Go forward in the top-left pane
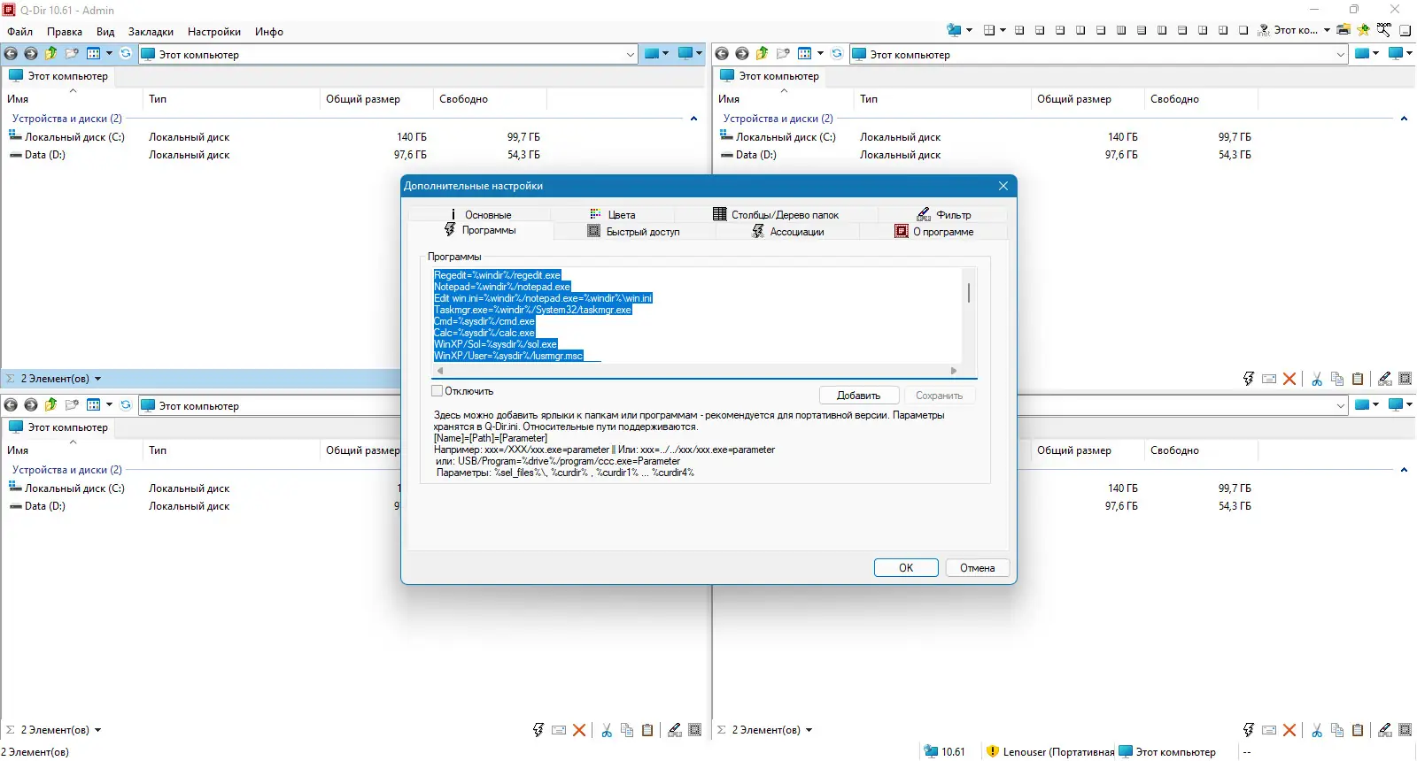Viewport: 1417px width, 761px height. pos(31,54)
